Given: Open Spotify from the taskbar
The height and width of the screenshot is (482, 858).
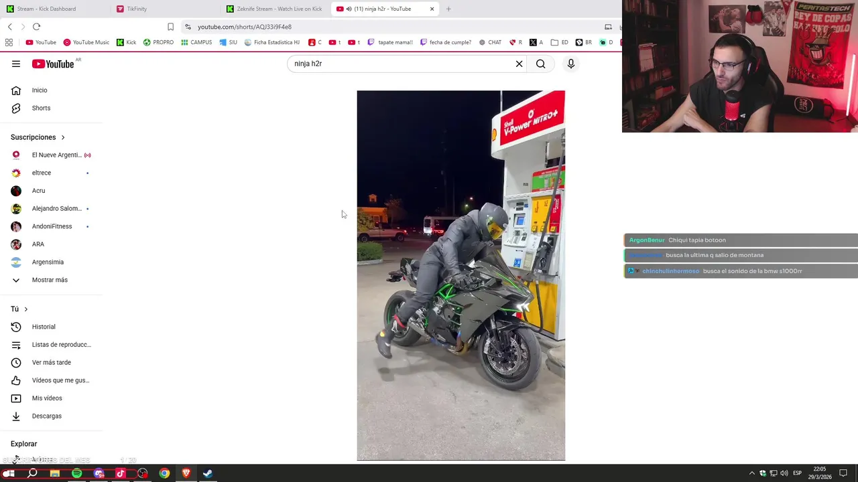Looking at the screenshot, I should (77, 473).
